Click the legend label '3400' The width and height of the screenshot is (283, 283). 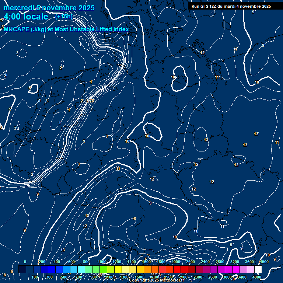pos(242,277)
